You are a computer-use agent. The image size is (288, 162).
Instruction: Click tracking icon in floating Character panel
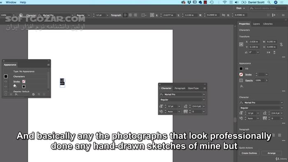click(x=186, y=111)
